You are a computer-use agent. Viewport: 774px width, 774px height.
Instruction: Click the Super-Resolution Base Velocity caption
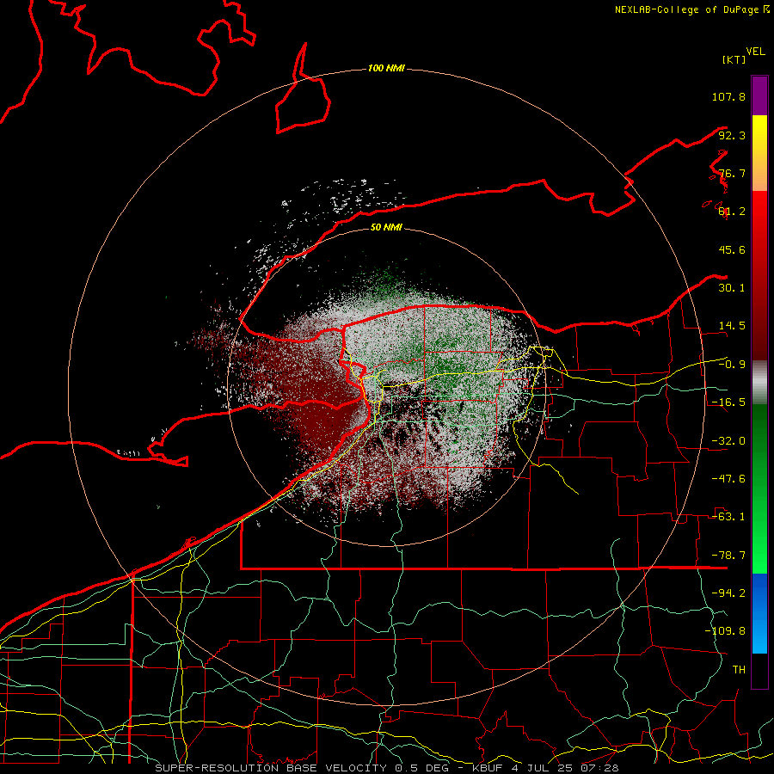point(386,768)
